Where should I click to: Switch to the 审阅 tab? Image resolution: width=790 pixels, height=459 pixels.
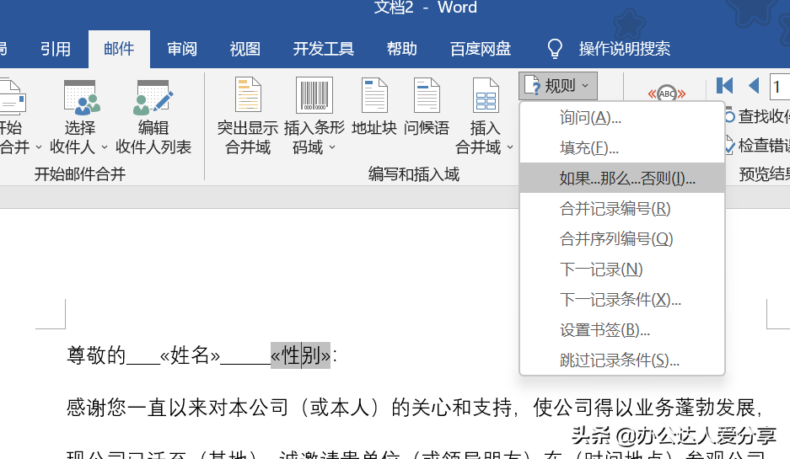[182, 49]
